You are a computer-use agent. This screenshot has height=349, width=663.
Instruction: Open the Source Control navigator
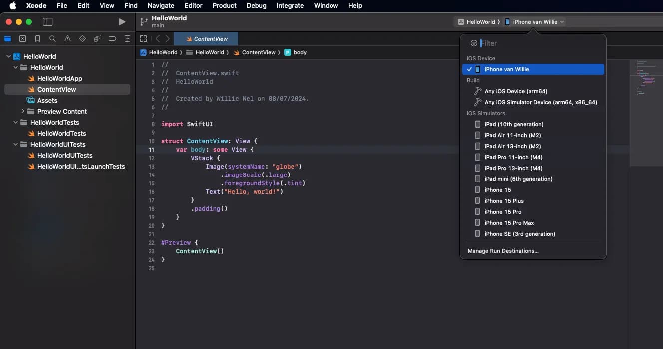tap(22, 39)
